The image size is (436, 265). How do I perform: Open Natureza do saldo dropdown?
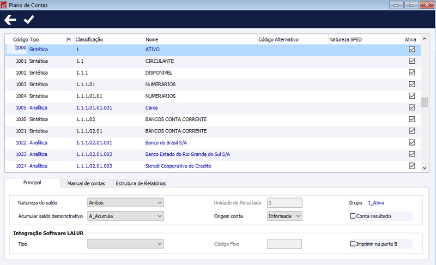coord(125,203)
